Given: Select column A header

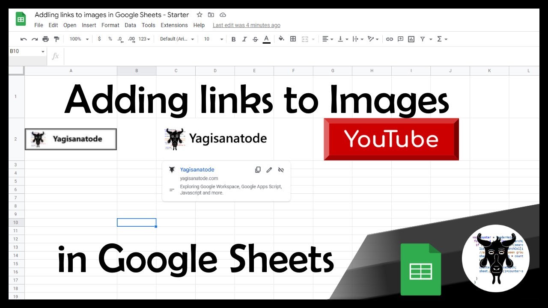Looking at the screenshot, I should tap(71, 71).
